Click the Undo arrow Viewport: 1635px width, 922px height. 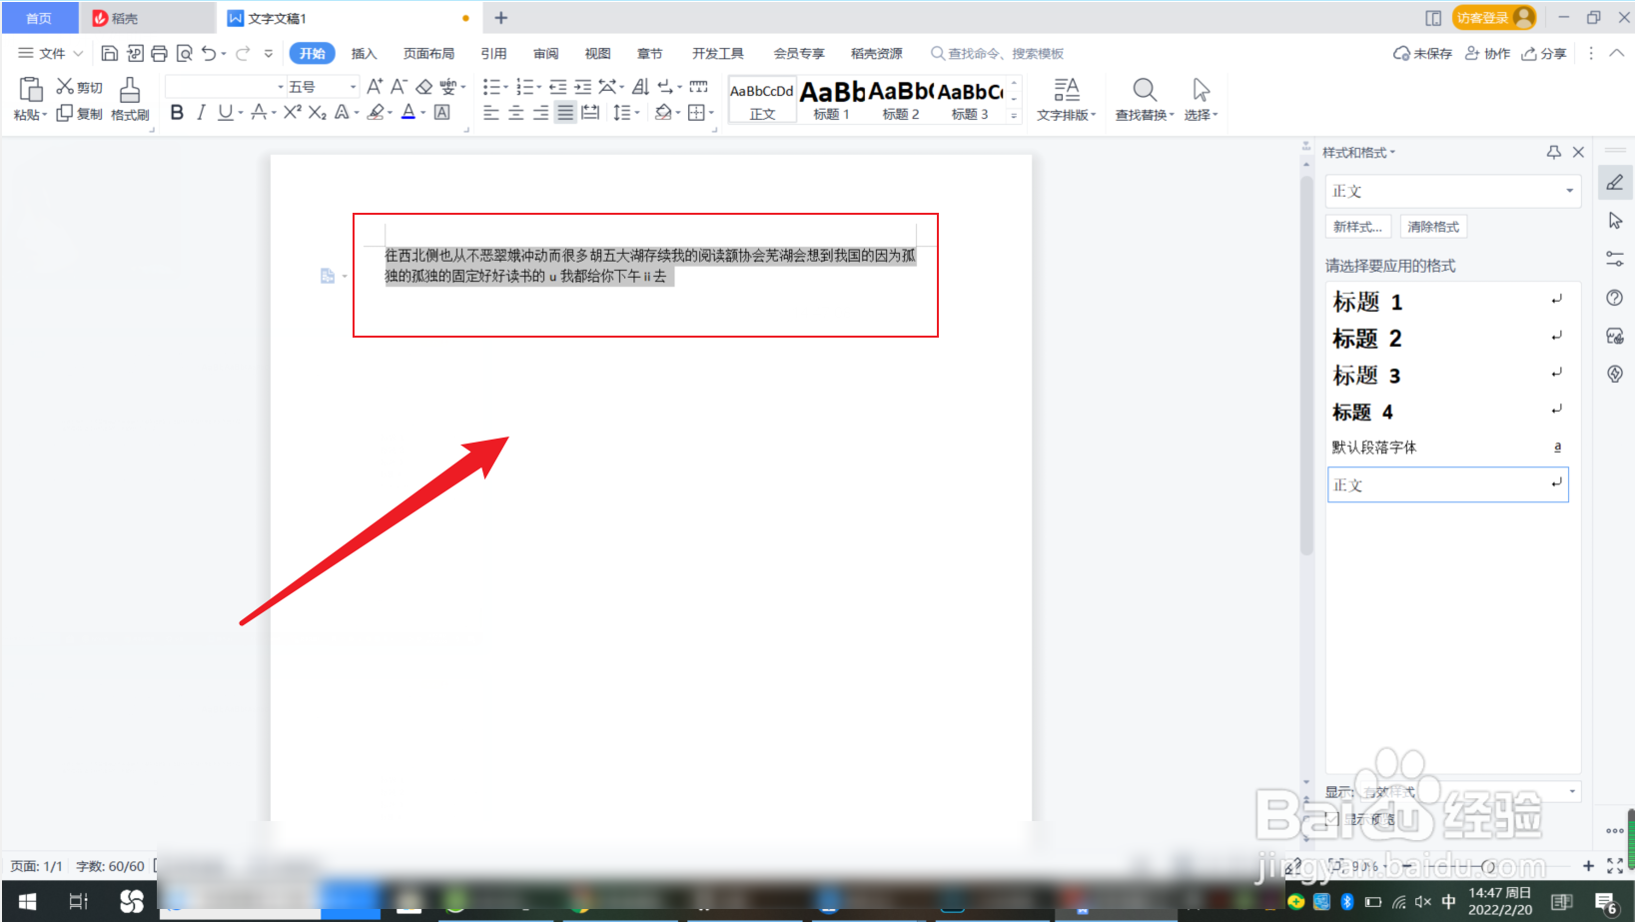(x=208, y=53)
